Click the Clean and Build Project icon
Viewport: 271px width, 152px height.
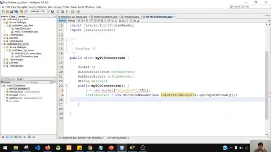coord(62,11)
